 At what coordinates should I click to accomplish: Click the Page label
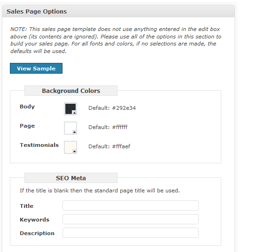(x=27, y=126)
